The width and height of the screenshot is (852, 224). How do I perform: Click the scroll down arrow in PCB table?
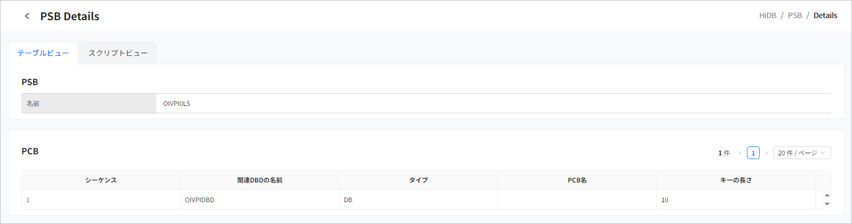pyautogui.click(x=827, y=204)
